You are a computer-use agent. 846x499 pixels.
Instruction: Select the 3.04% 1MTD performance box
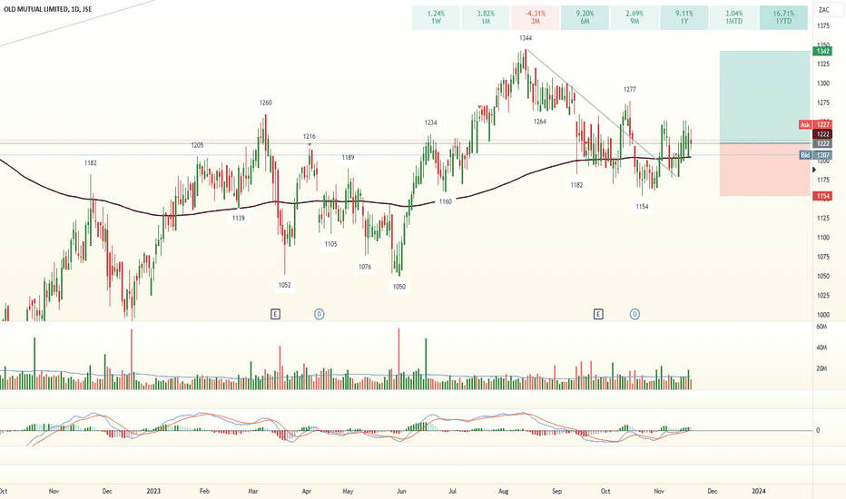click(733, 17)
